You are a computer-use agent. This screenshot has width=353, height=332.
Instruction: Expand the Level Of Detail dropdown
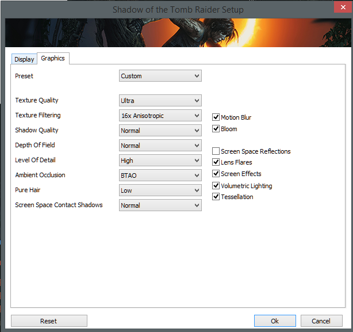[x=160, y=161]
